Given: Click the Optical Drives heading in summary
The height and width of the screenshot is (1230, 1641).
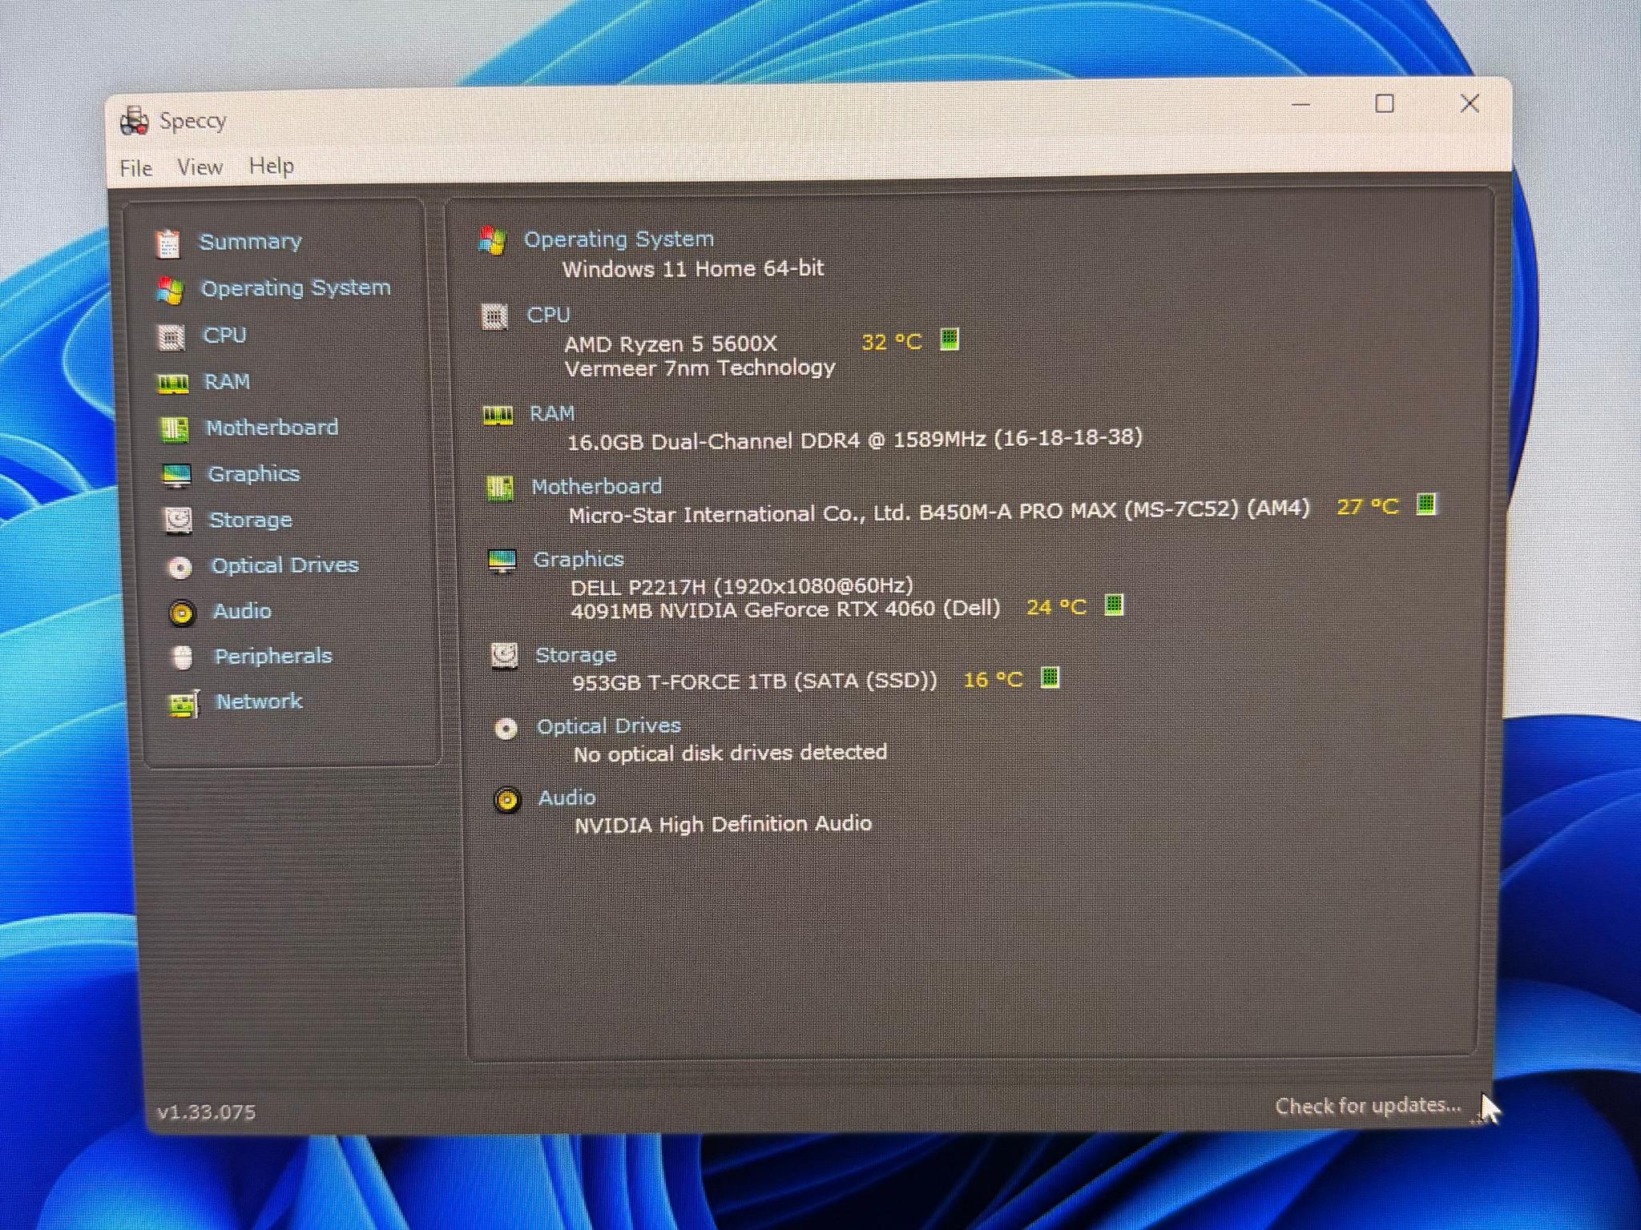Looking at the screenshot, I should click(609, 727).
